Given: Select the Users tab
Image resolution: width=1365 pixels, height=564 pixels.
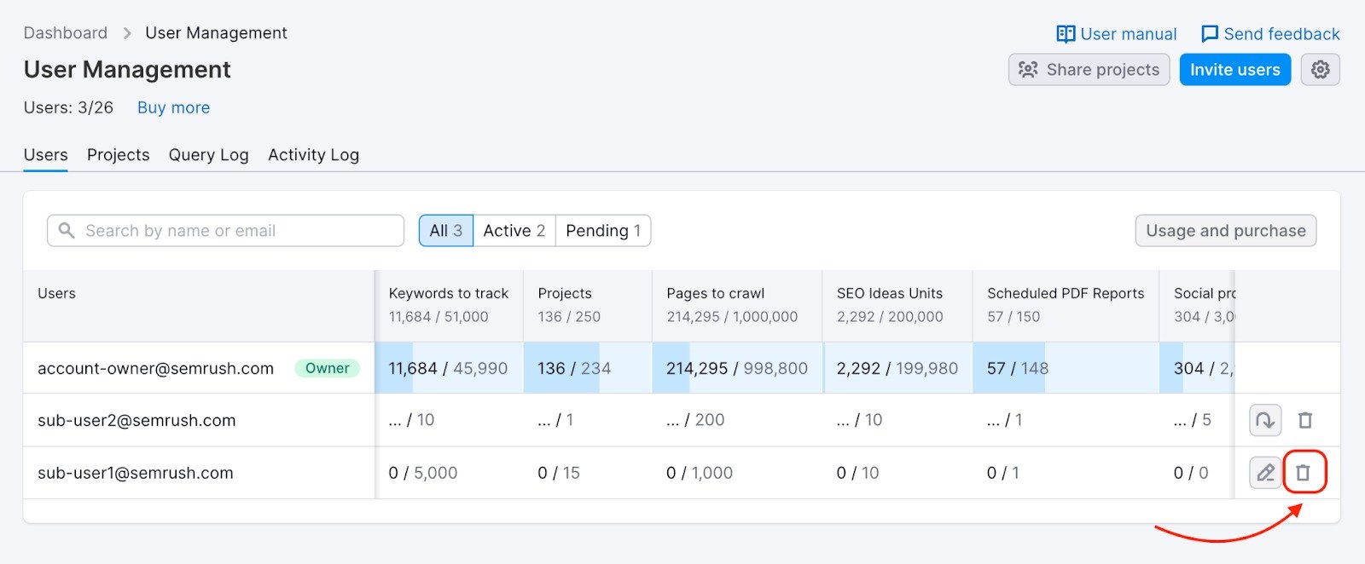Looking at the screenshot, I should click(x=45, y=155).
